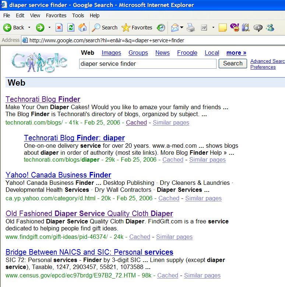Open Old Fashioned Diaper Service result
Viewport: 285px width, 287px height.
tap(89, 214)
